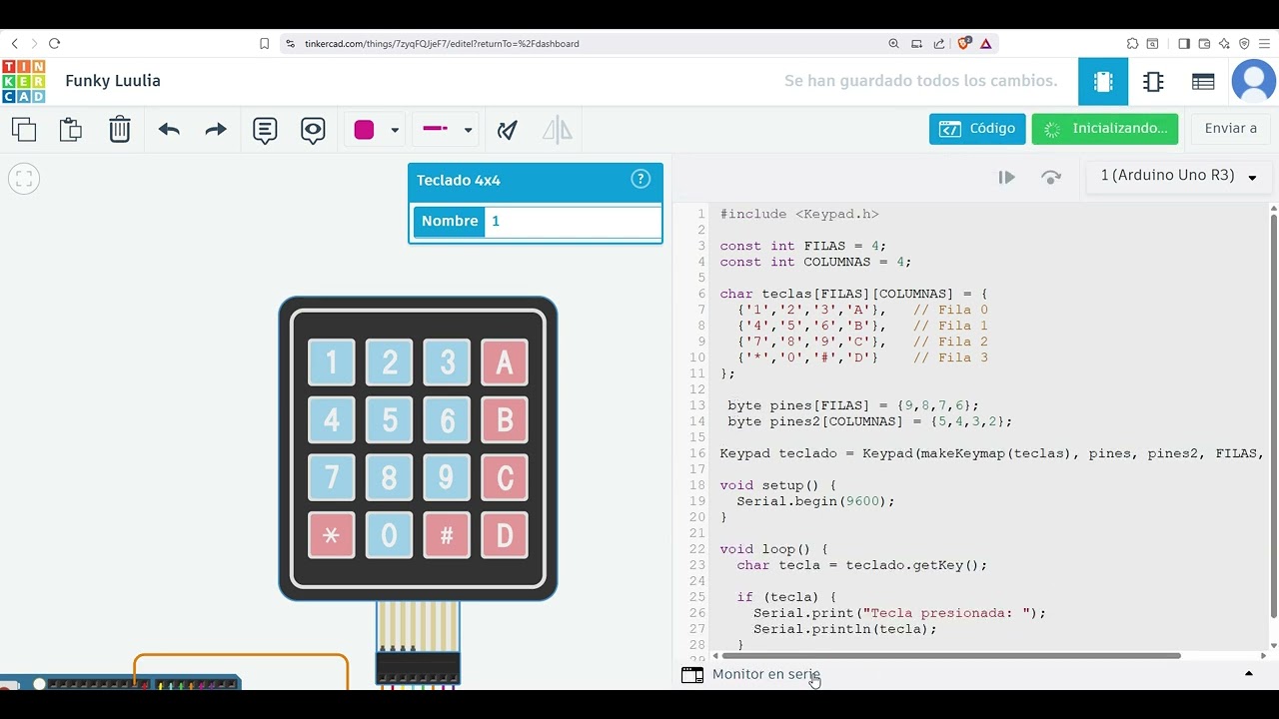Click keypad key 9
1279x719 pixels.
[447, 478]
